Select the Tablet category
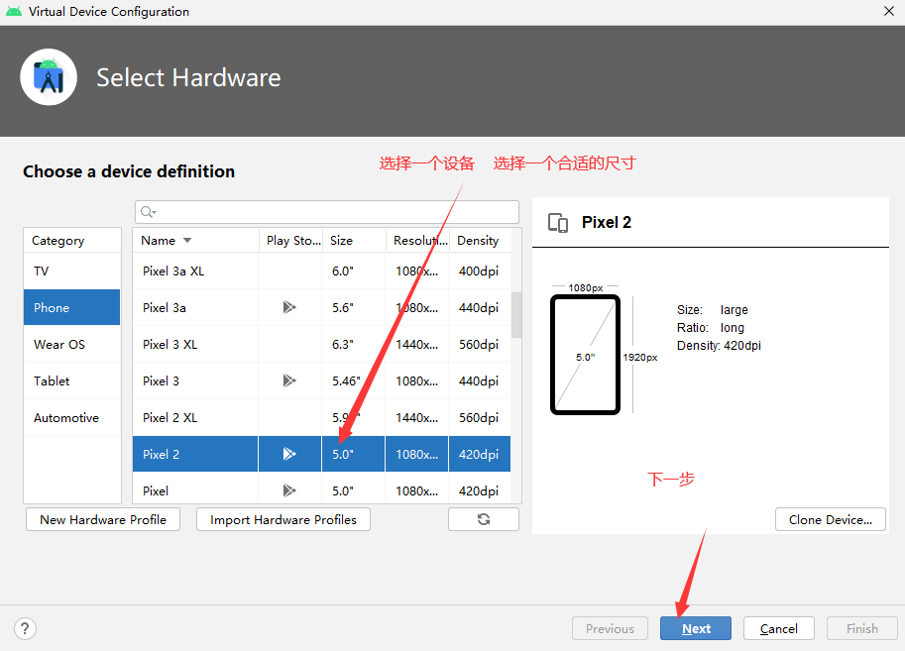Viewport: 905px width, 651px height. coord(72,380)
